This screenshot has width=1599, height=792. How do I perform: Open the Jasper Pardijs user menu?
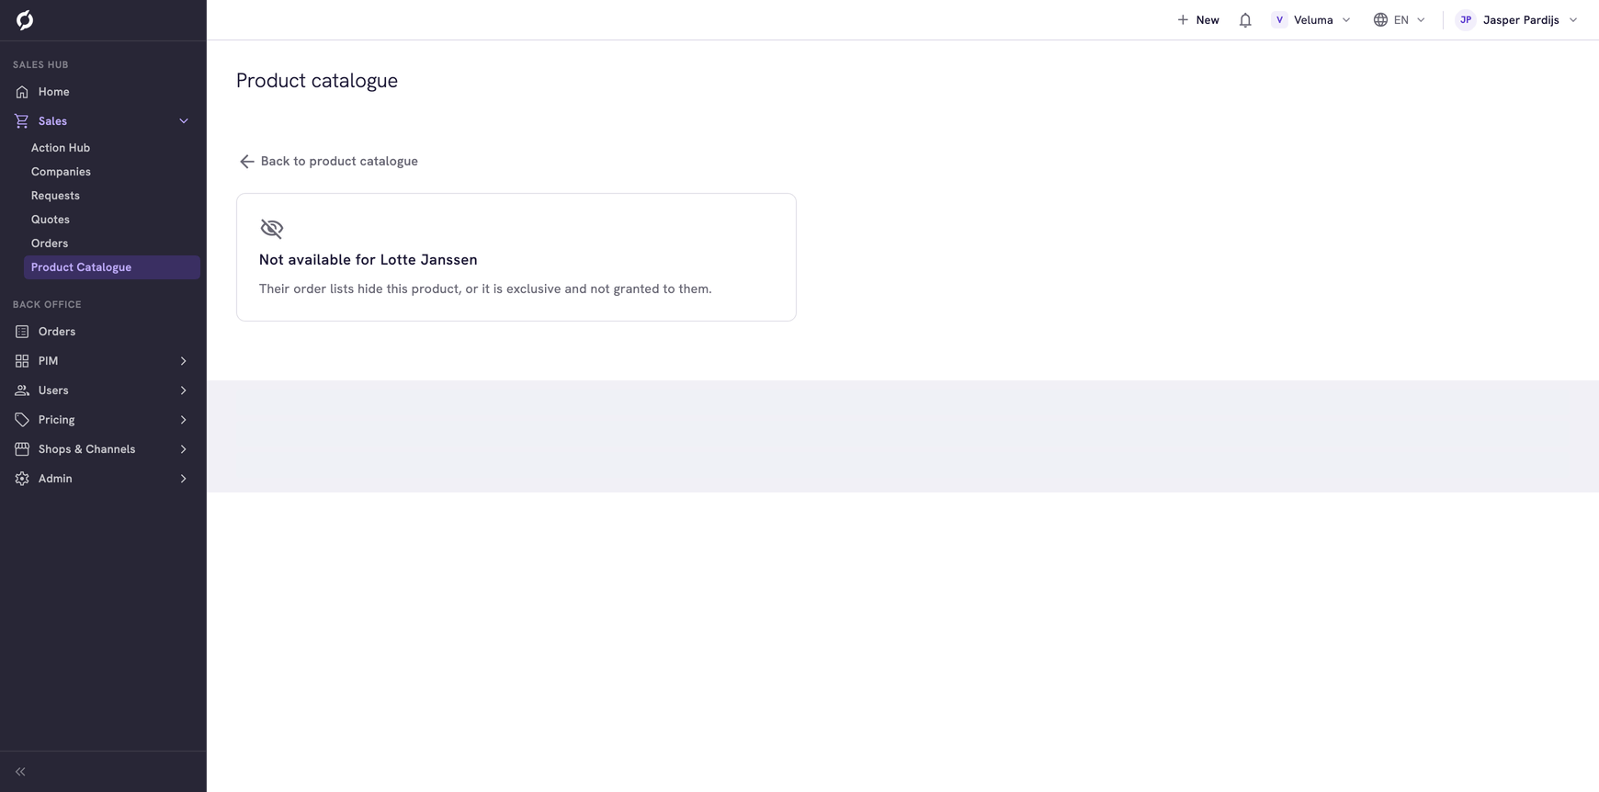tap(1517, 20)
